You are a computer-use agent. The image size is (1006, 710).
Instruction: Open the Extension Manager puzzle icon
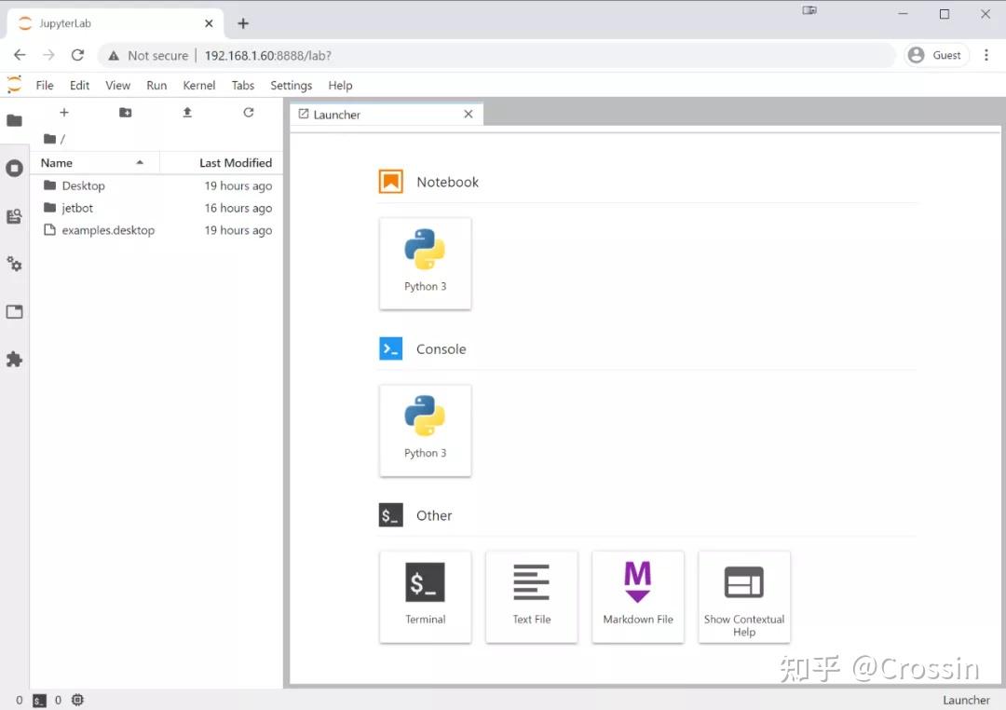tap(14, 360)
